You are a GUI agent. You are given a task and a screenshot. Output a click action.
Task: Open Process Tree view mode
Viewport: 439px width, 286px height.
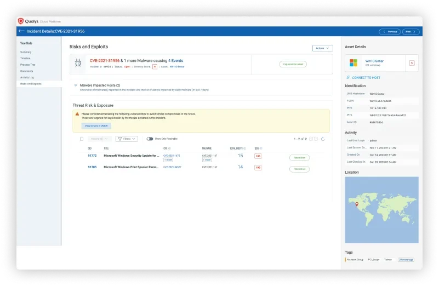[x=28, y=65]
